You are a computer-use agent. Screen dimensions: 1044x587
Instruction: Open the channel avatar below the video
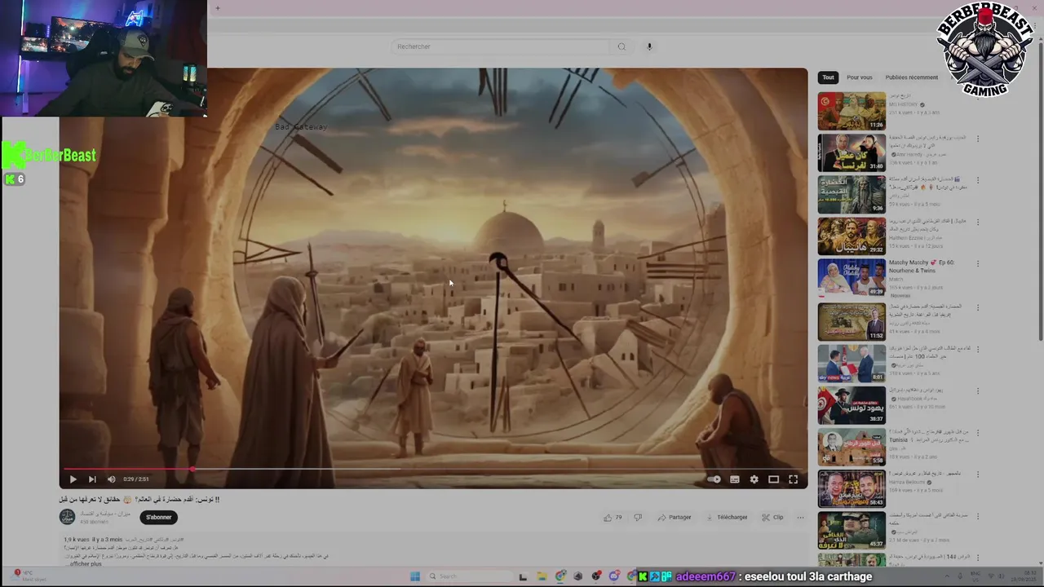coord(67,517)
